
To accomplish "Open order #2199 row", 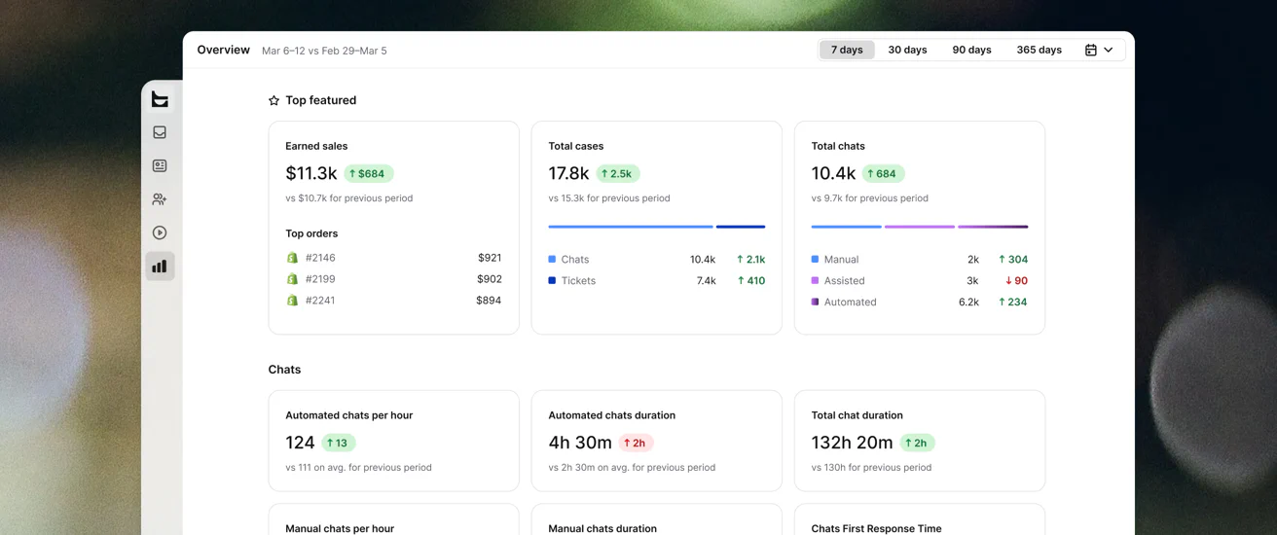I will 393,279.
